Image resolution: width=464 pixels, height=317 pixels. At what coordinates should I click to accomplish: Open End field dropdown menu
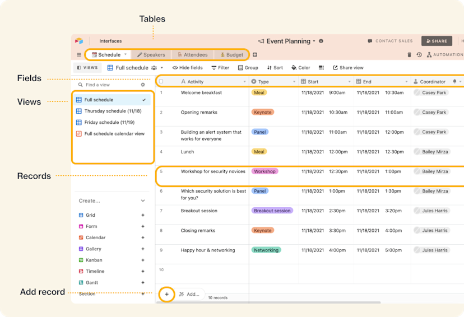(406, 82)
